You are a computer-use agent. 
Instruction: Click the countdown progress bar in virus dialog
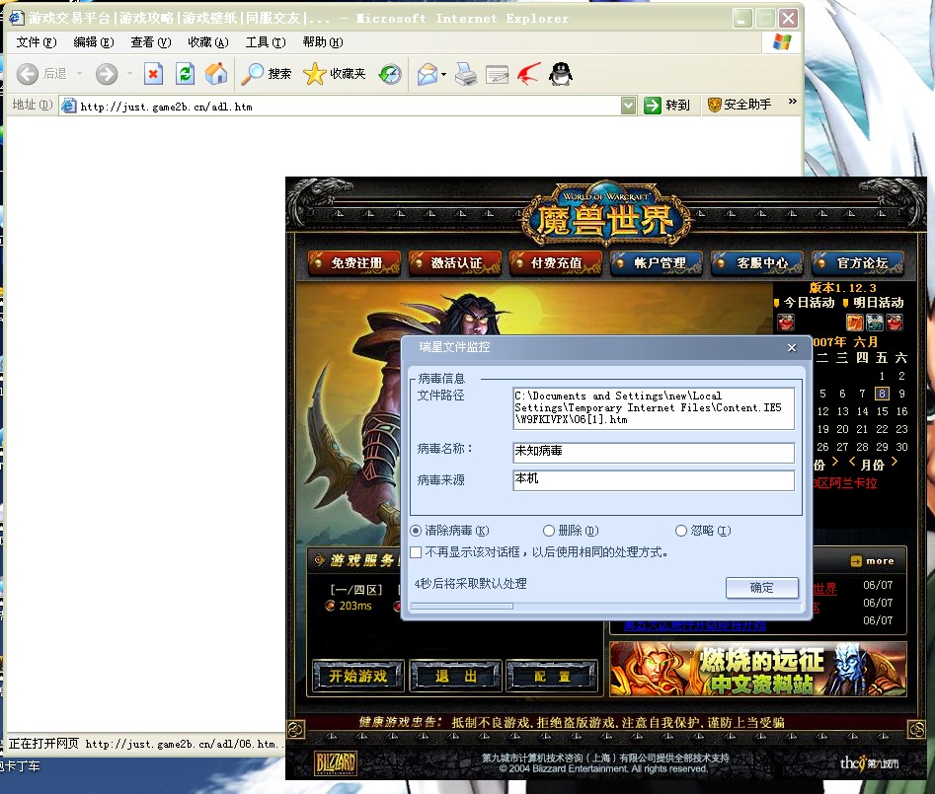604,607
